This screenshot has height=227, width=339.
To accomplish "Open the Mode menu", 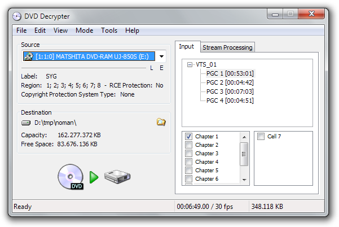I will pos(84,30).
